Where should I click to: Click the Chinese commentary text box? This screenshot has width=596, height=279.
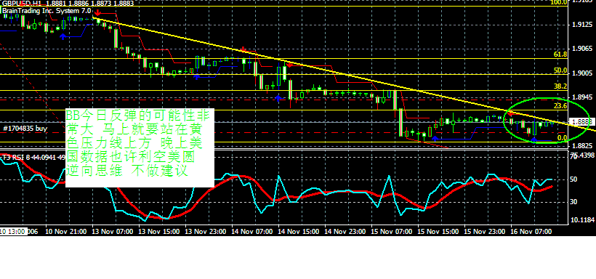tap(140, 147)
